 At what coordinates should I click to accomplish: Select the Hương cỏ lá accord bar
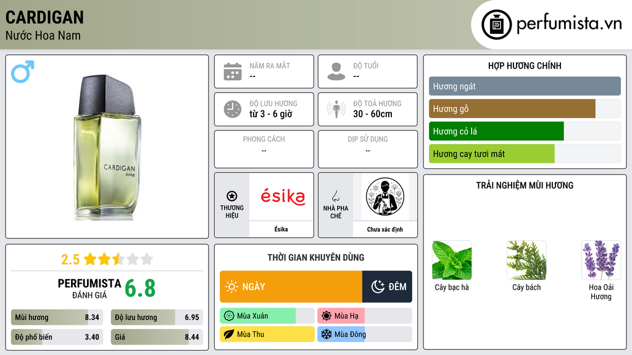coord(525,131)
